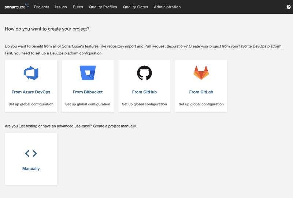Click text First, you need to set up a DevOps platform configuration
This screenshot has height=198, width=293.
53,53
